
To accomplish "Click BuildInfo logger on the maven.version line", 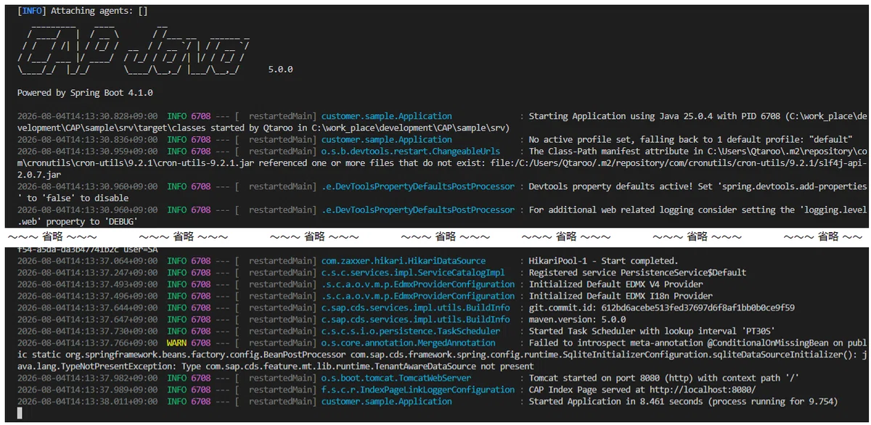I will (x=416, y=319).
